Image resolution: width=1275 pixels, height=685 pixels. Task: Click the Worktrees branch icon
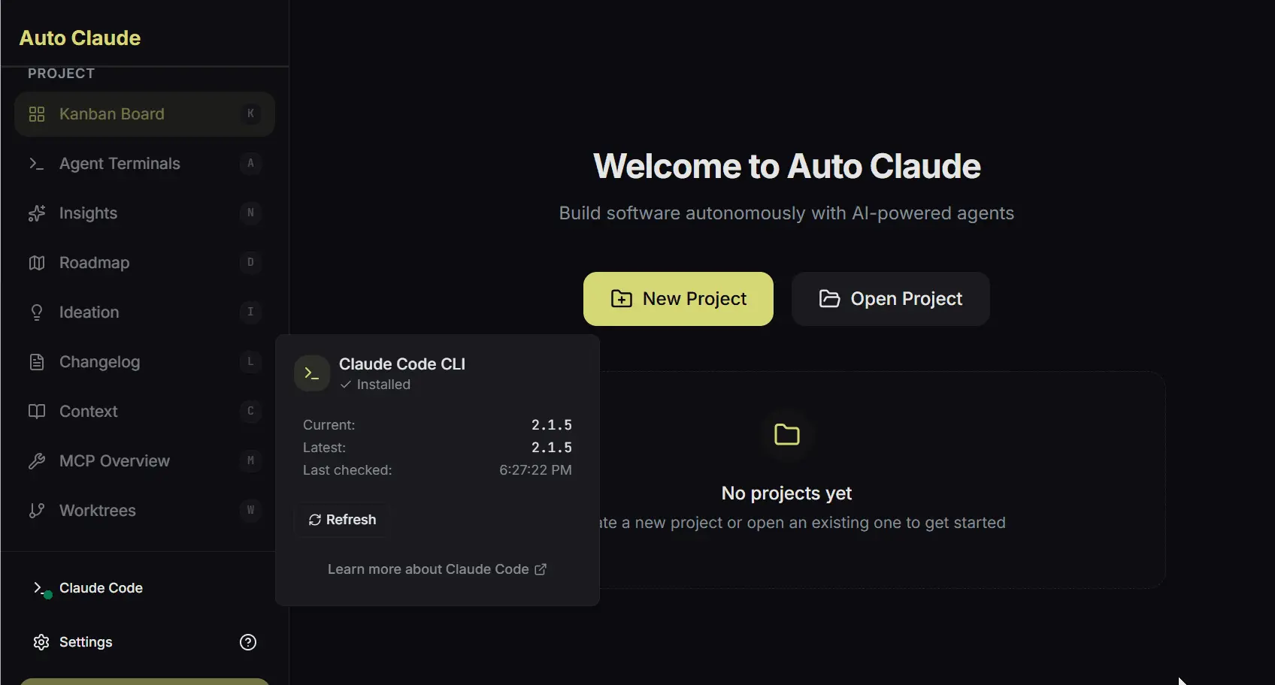[x=37, y=511]
